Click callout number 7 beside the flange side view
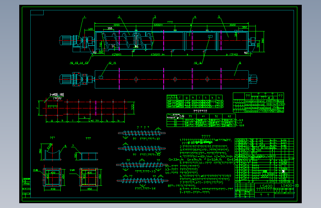 click(73, 146)
